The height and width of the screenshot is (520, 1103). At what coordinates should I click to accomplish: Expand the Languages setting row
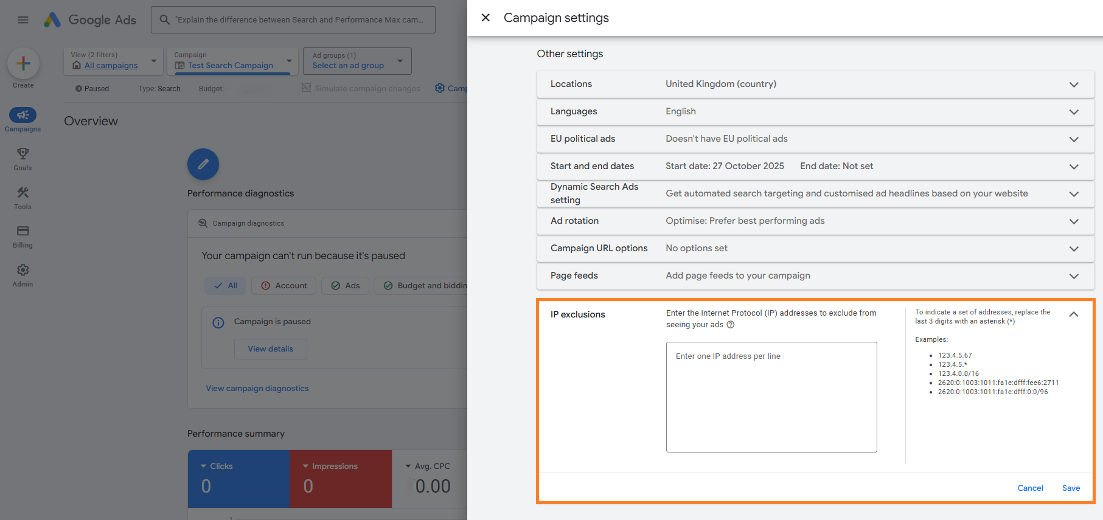click(x=815, y=111)
